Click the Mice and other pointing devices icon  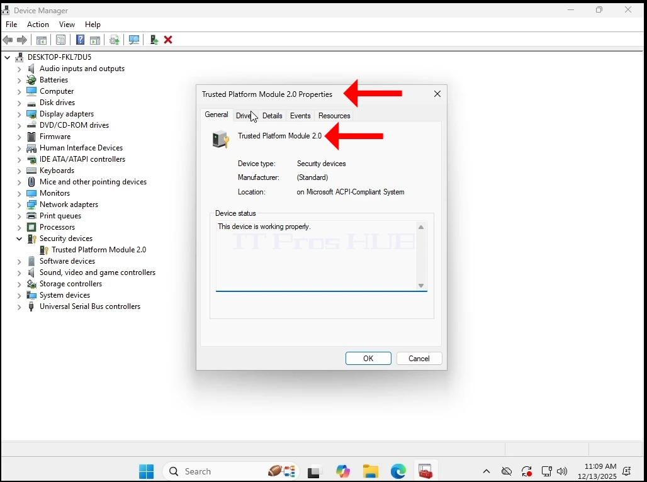coord(31,182)
